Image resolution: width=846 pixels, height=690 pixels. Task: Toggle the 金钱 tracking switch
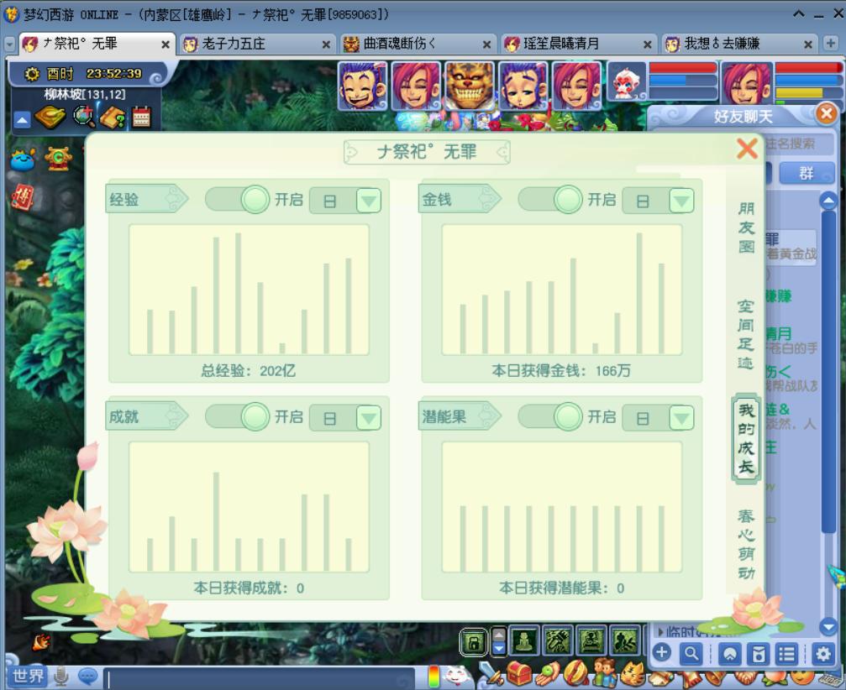550,200
